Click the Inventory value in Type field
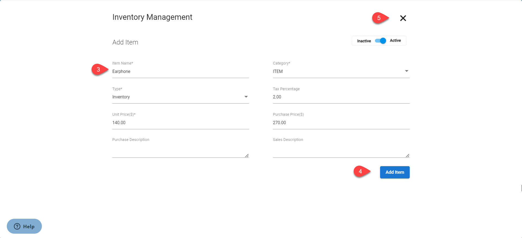The width and height of the screenshot is (522, 238). click(121, 97)
